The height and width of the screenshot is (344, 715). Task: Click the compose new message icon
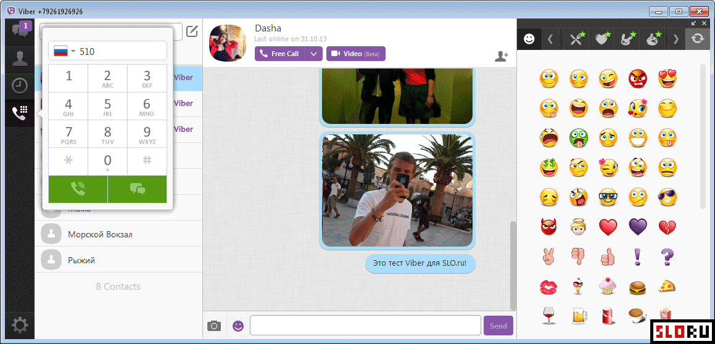click(192, 31)
